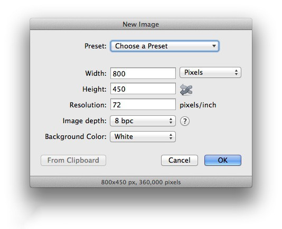Image resolution: width=282 pixels, height=229 pixels.
Task: Click the Height input field
Action: click(x=143, y=88)
